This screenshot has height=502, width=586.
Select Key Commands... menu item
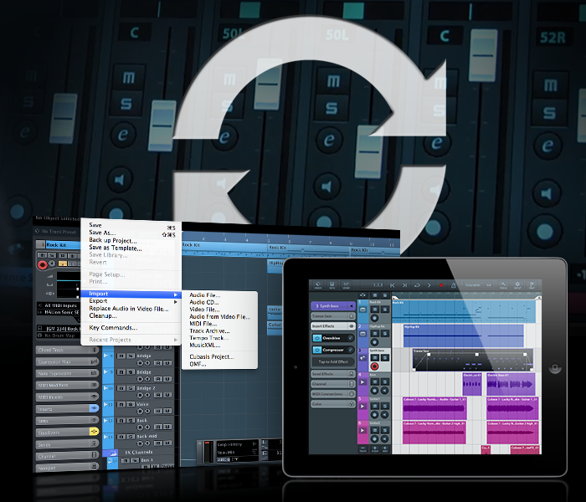(113, 328)
